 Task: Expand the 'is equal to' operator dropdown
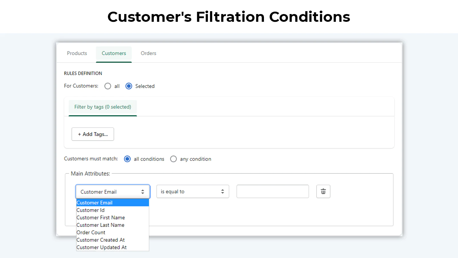pos(193,191)
